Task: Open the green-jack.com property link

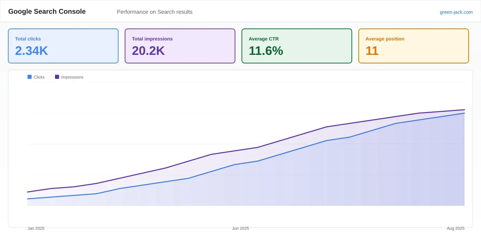Action: pyautogui.click(x=456, y=12)
